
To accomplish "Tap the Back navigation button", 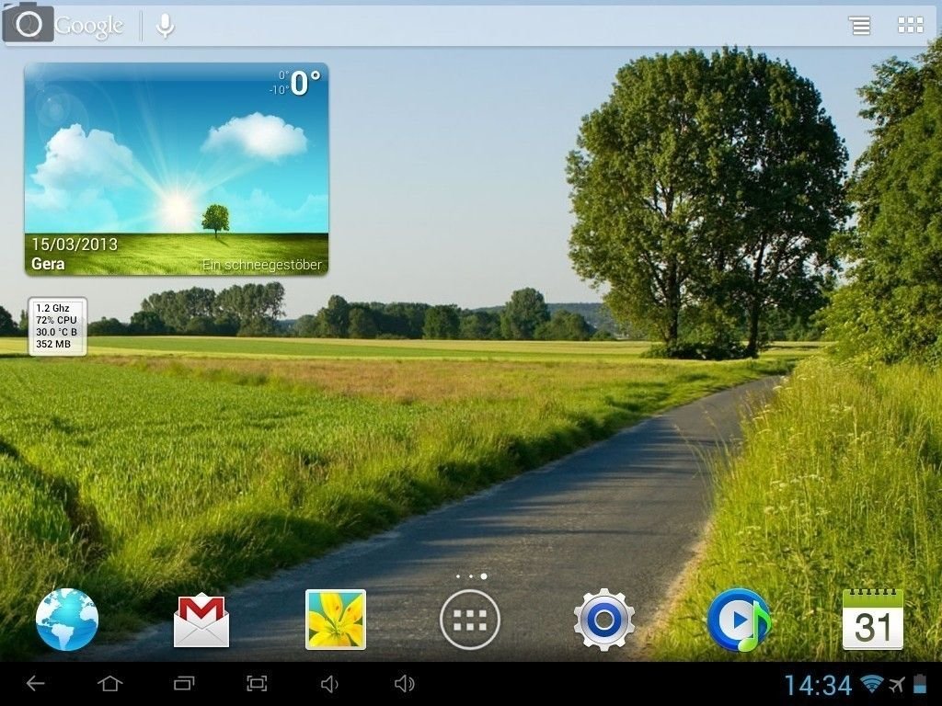I will [x=36, y=683].
